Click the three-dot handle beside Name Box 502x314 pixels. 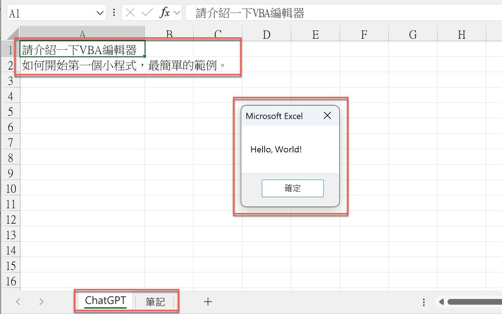click(x=114, y=13)
